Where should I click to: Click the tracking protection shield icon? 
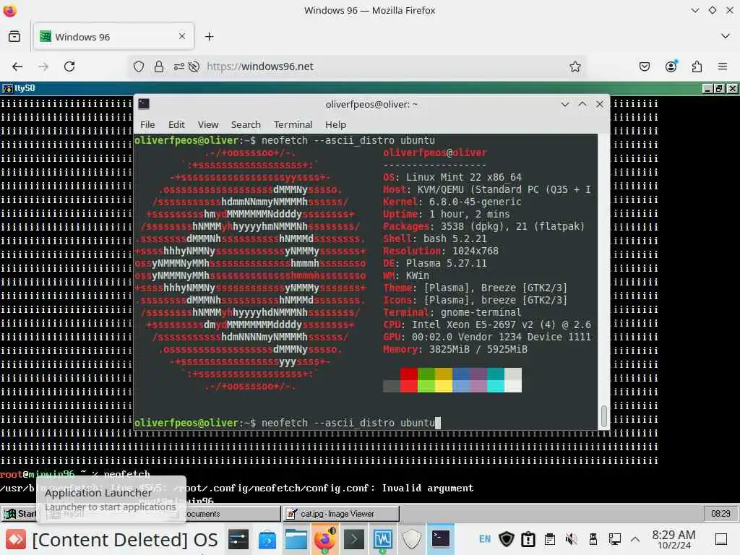pyautogui.click(x=138, y=66)
